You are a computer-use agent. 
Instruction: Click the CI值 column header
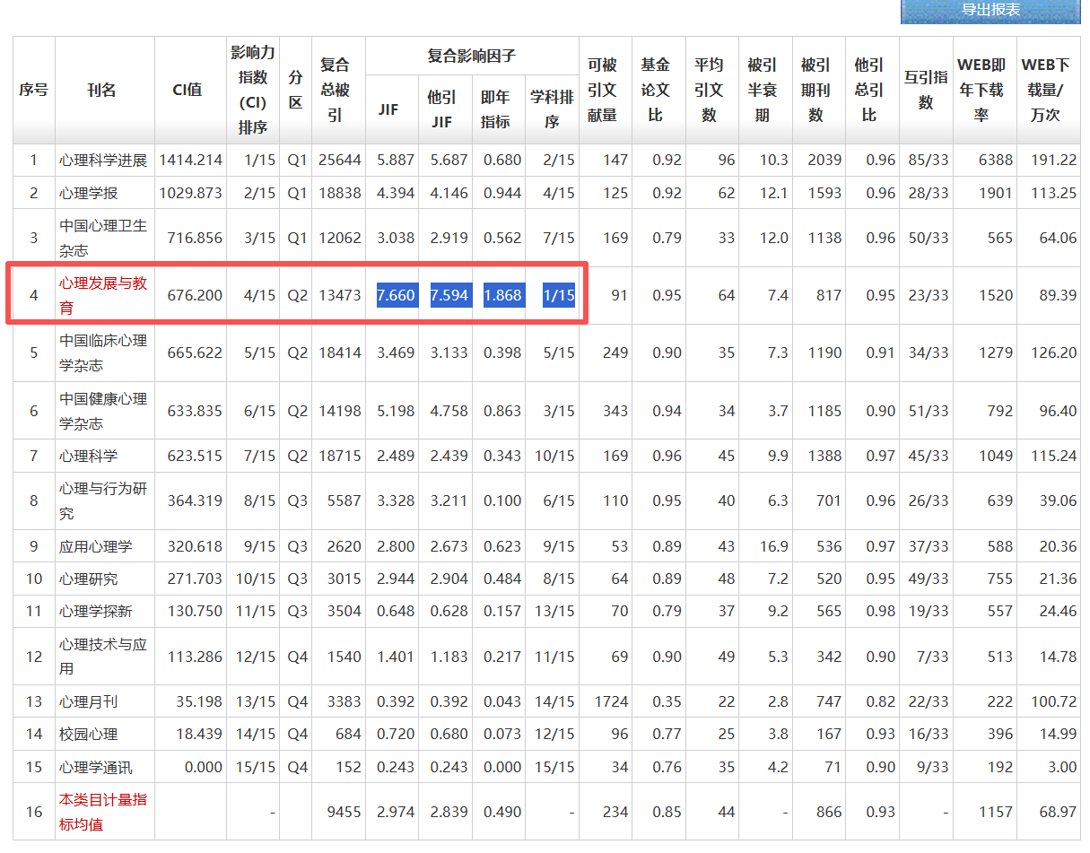(x=187, y=91)
